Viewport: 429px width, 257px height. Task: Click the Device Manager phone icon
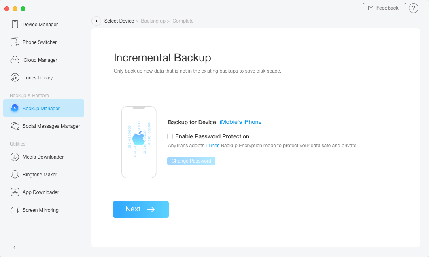pyautogui.click(x=15, y=25)
